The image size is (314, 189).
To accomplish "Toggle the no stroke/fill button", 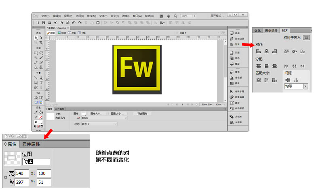I will (38, 126).
